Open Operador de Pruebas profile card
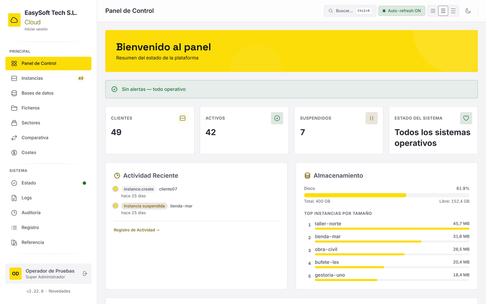Image resolution: width=486 pixels, height=304 pixels. 48,274
